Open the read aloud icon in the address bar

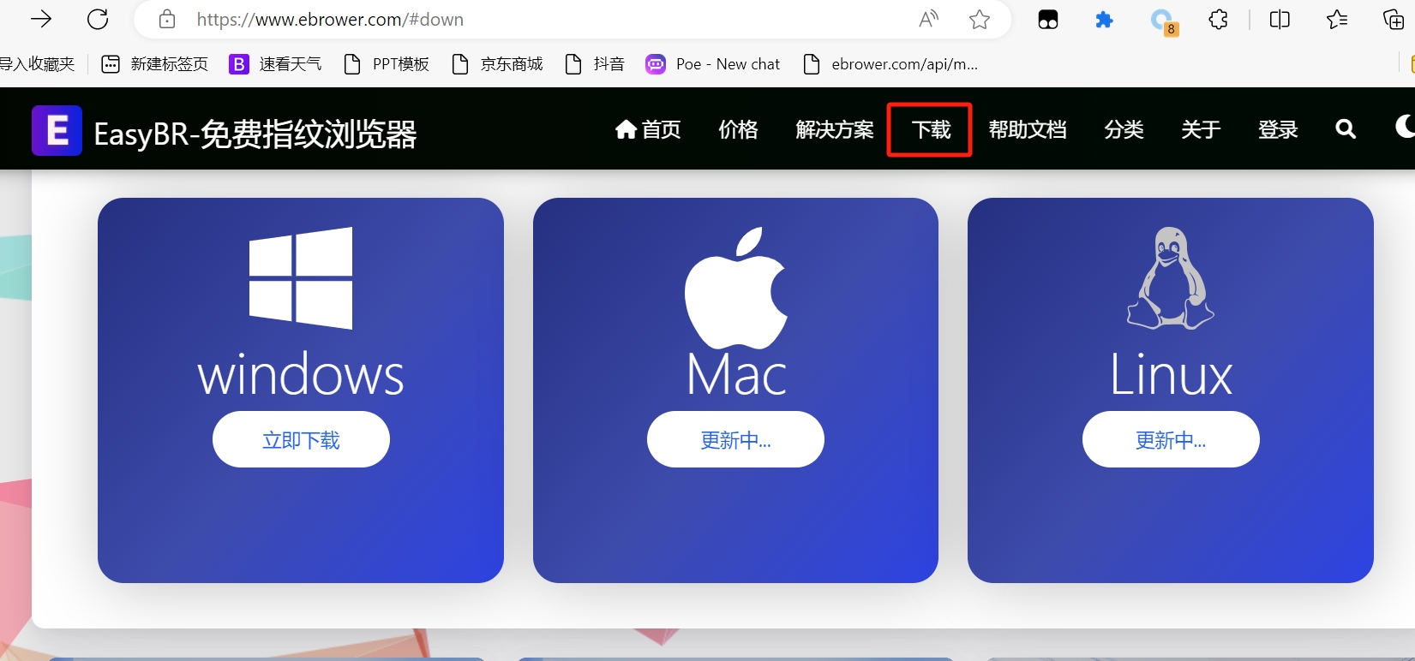(x=928, y=19)
